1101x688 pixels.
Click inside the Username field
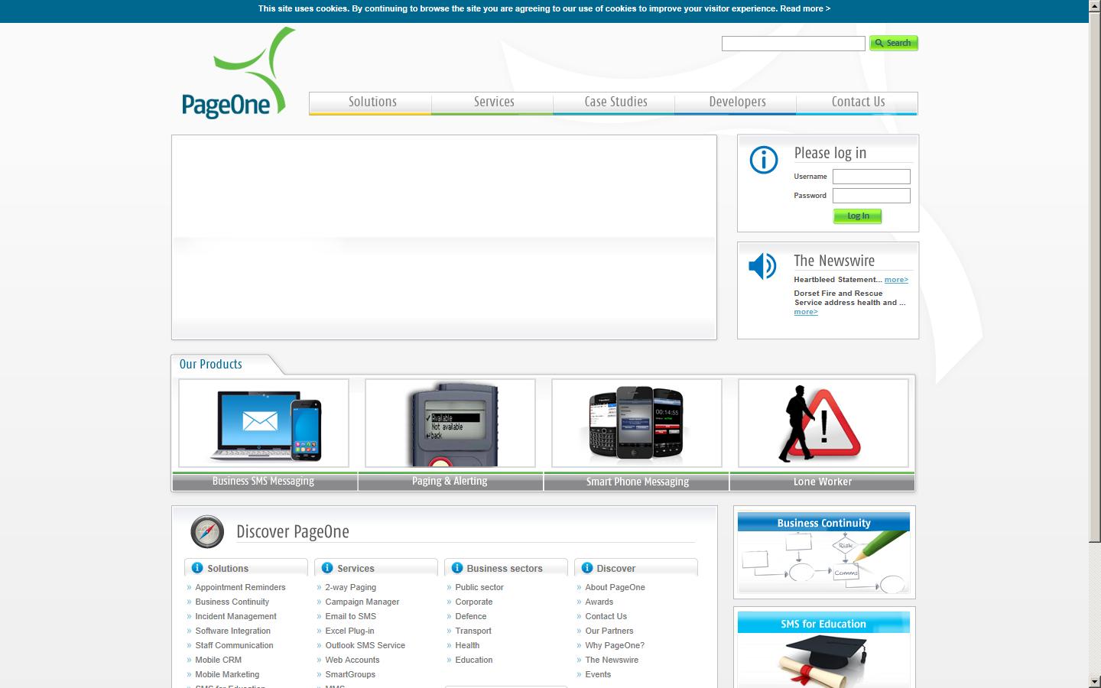click(871, 177)
